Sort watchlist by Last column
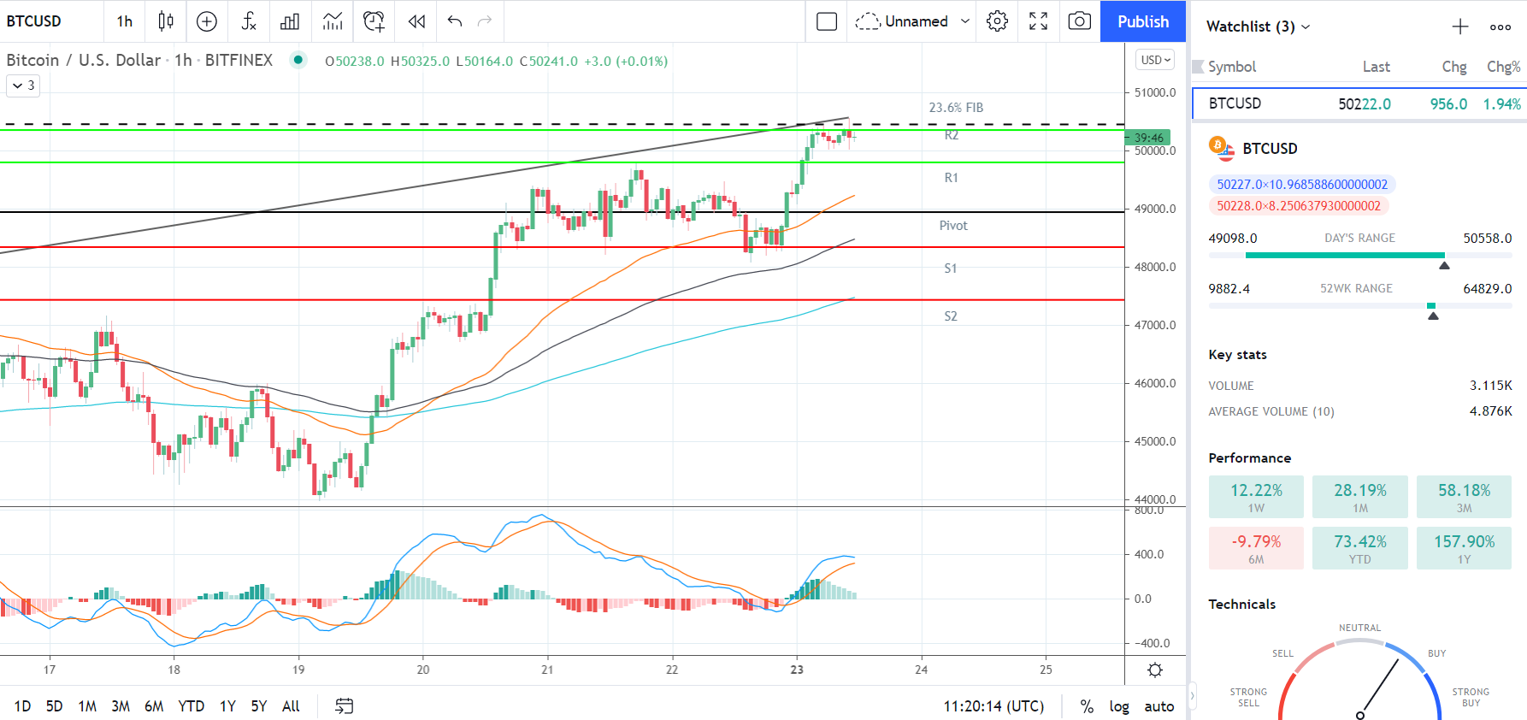Screen dimensions: 1527x720 coord(1377,67)
